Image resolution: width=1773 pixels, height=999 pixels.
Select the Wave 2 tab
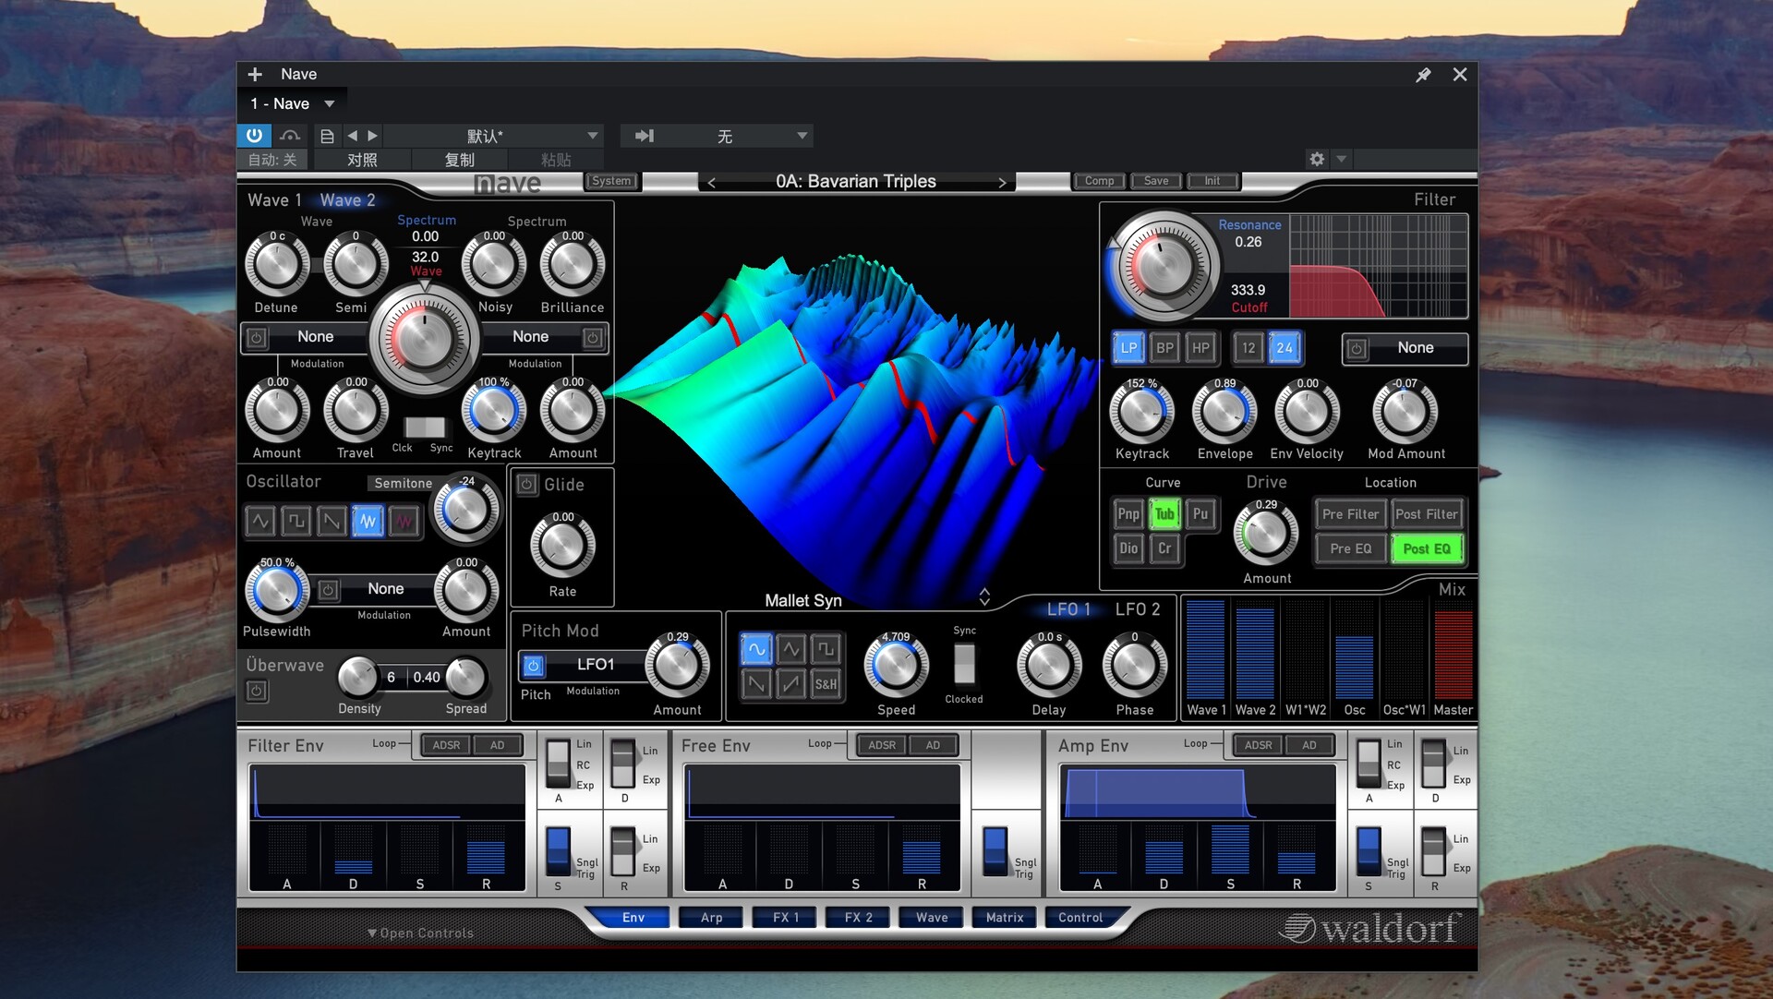347,200
